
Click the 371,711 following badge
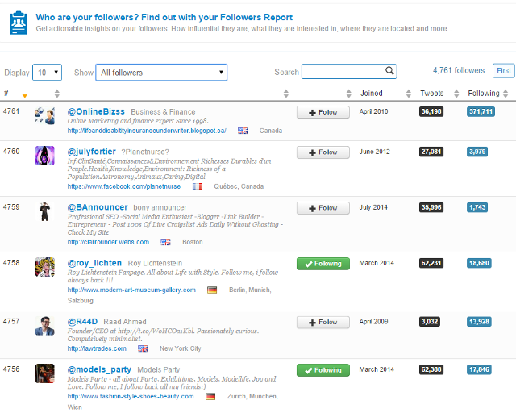481,111
